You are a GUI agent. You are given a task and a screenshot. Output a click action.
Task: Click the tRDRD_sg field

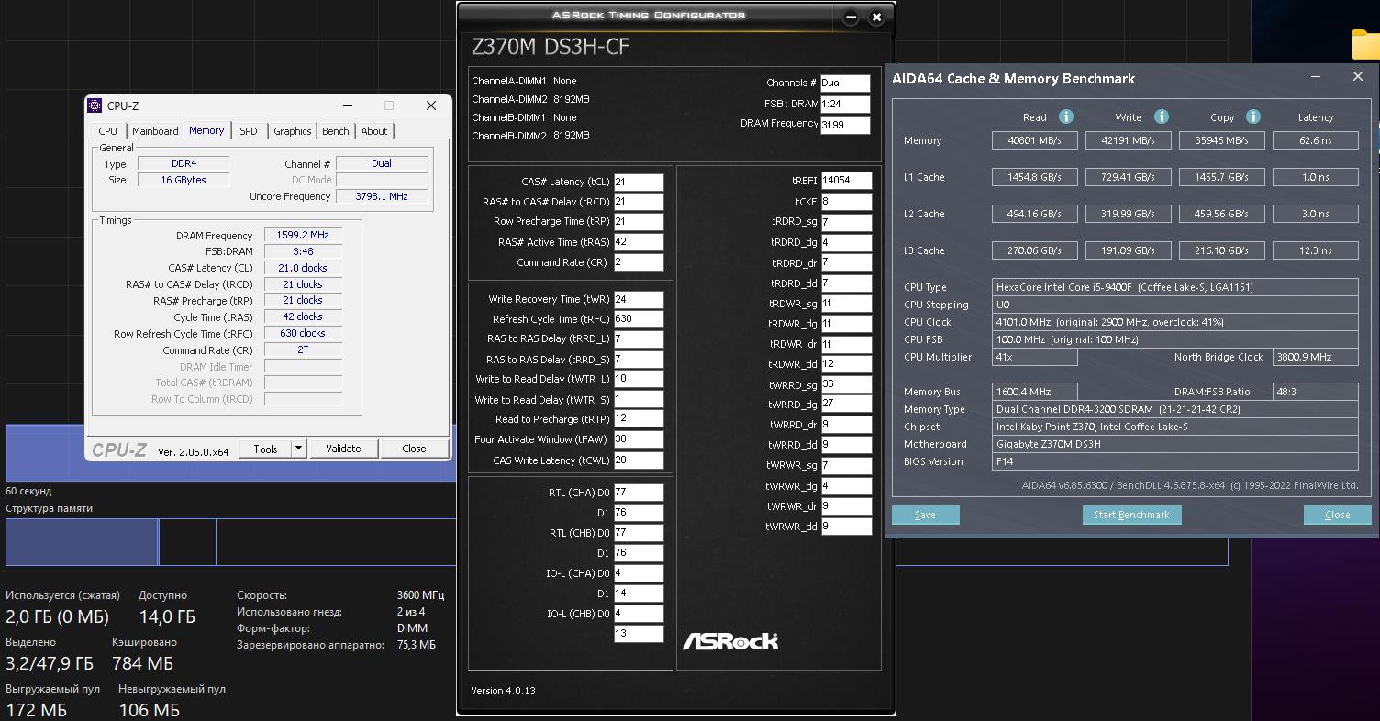point(846,222)
